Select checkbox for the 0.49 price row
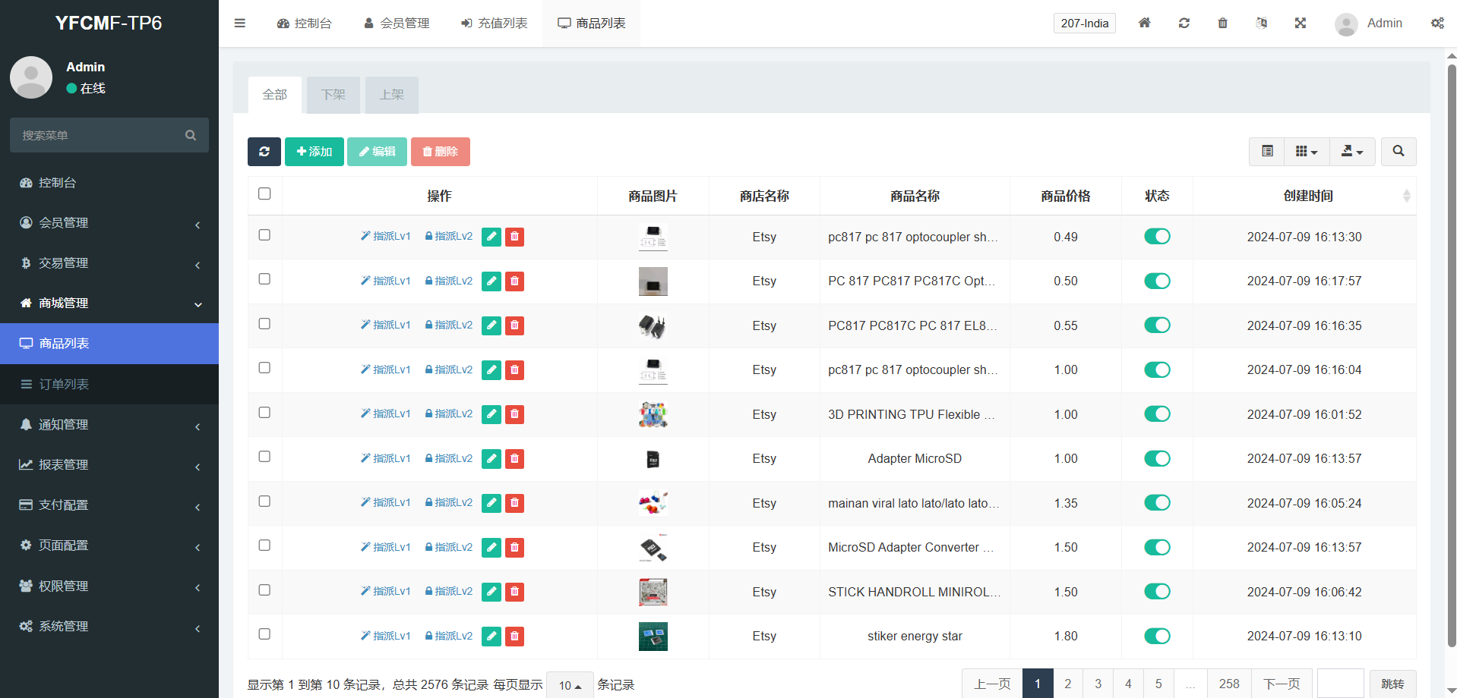1457x698 pixels. (x=264, y=235)
